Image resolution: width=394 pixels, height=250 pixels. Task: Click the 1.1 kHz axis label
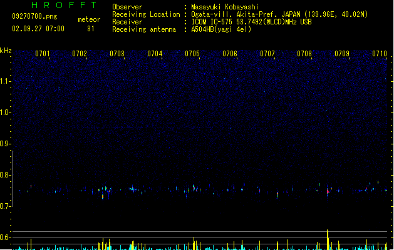tap(5, 81)
